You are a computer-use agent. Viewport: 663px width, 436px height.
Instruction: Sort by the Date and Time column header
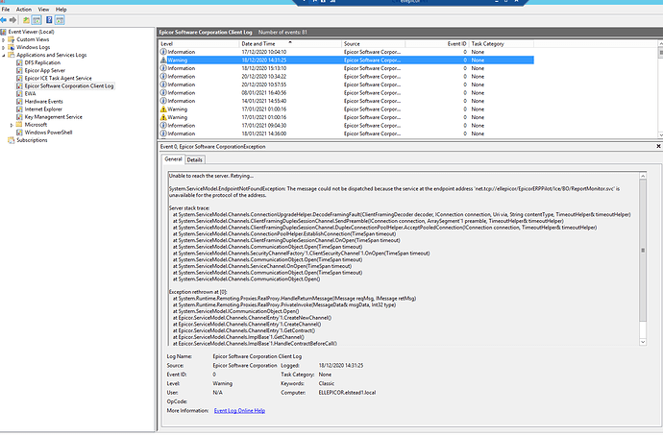(x=290, y=43)
